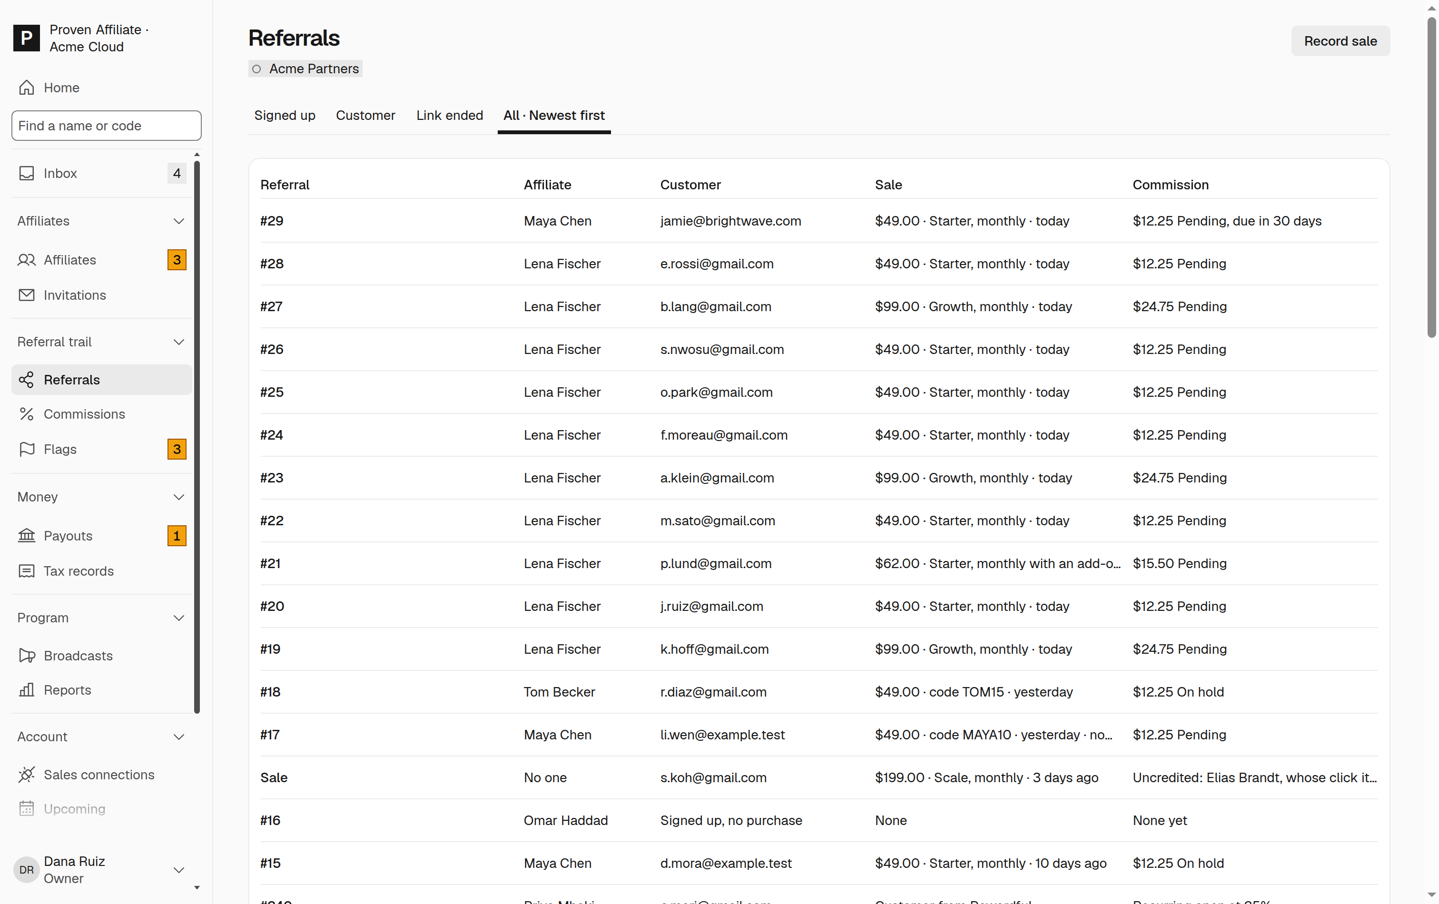
Task: Collapse the Account section chevron
Action: (x=178, y=737)
